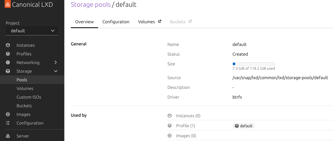Select the Overview tab

(x=84, y=22)
